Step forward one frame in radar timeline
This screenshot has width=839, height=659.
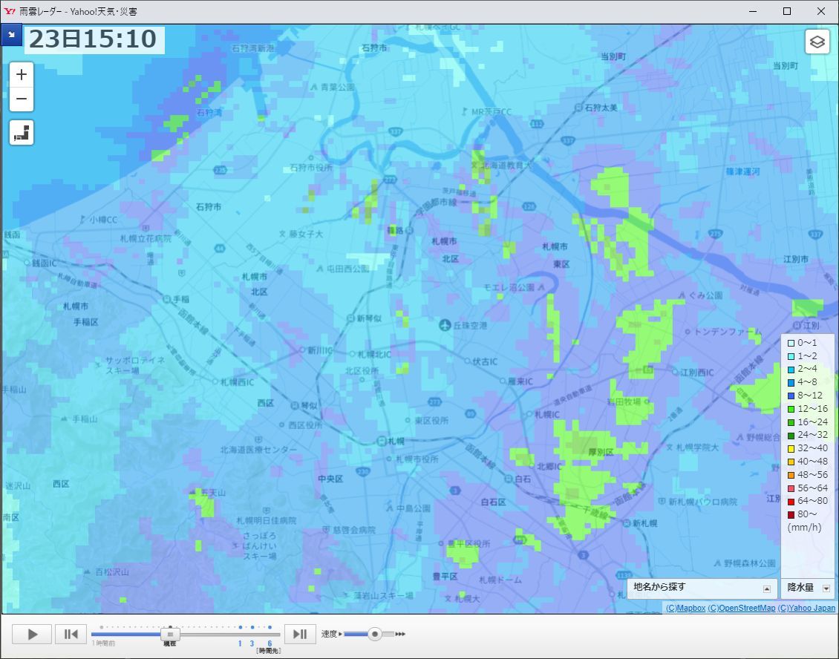[300, 635]
